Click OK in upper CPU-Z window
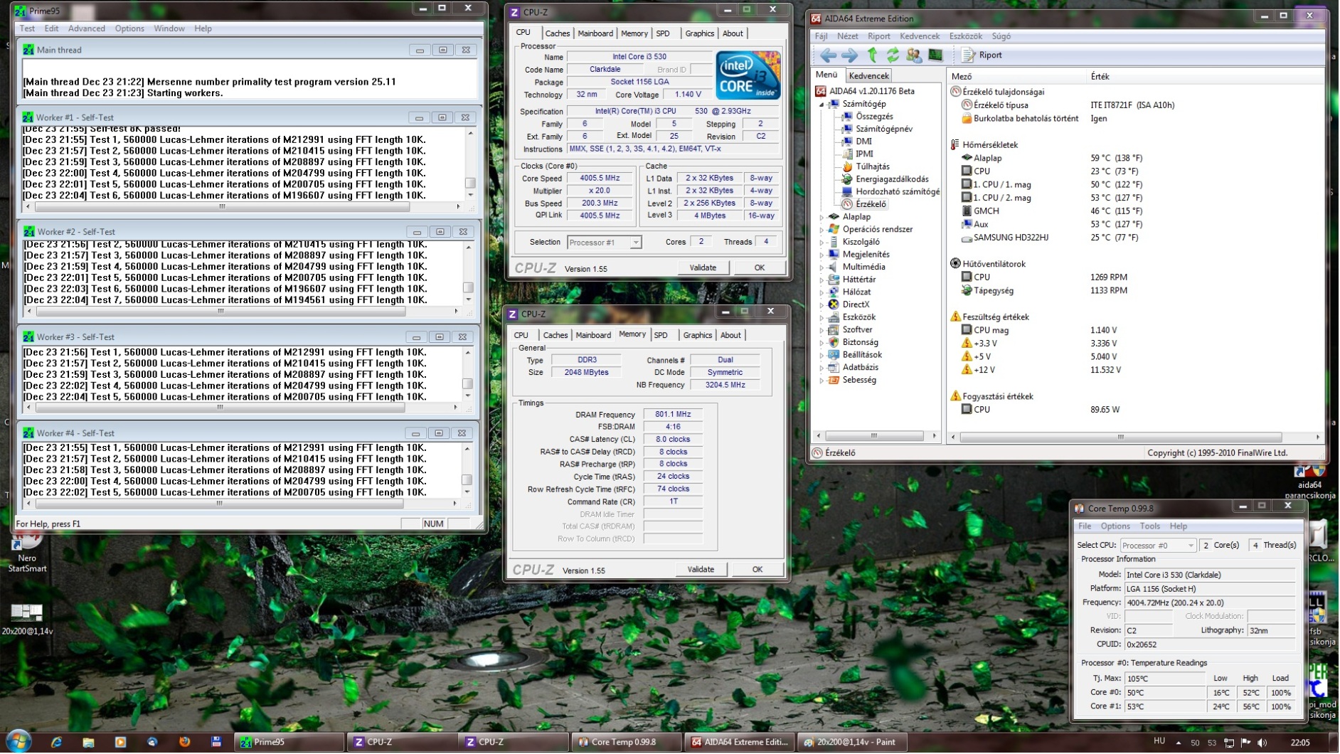1340x754 pixels. (x=759, y=268)
